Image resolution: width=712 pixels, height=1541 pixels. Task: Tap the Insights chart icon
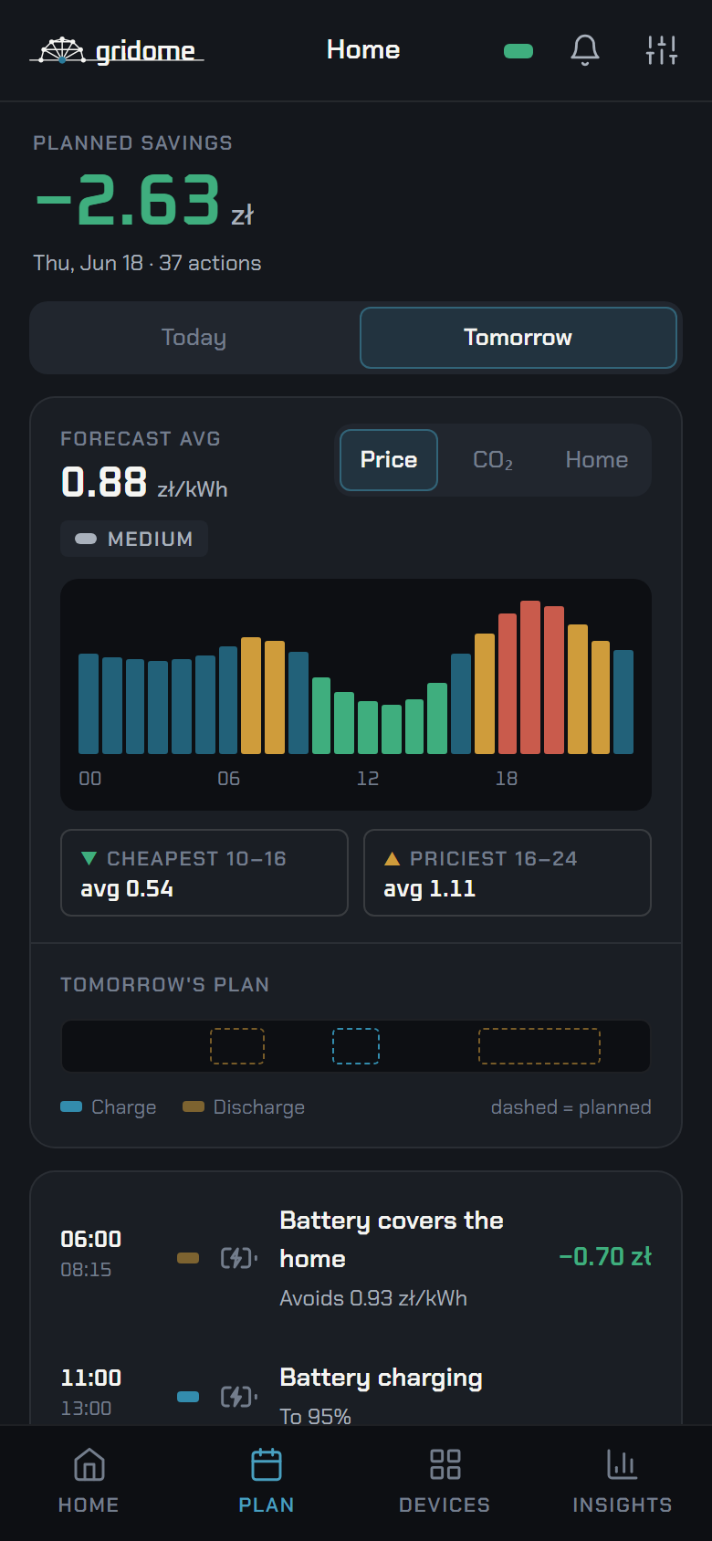click(x=623, y=1464)
